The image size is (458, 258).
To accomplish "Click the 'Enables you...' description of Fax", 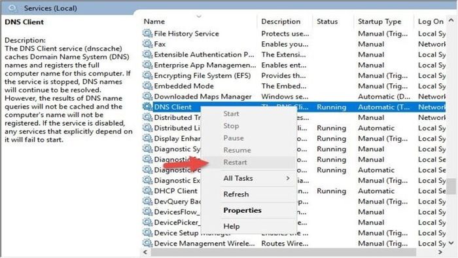I will click(x=285, y=44).
